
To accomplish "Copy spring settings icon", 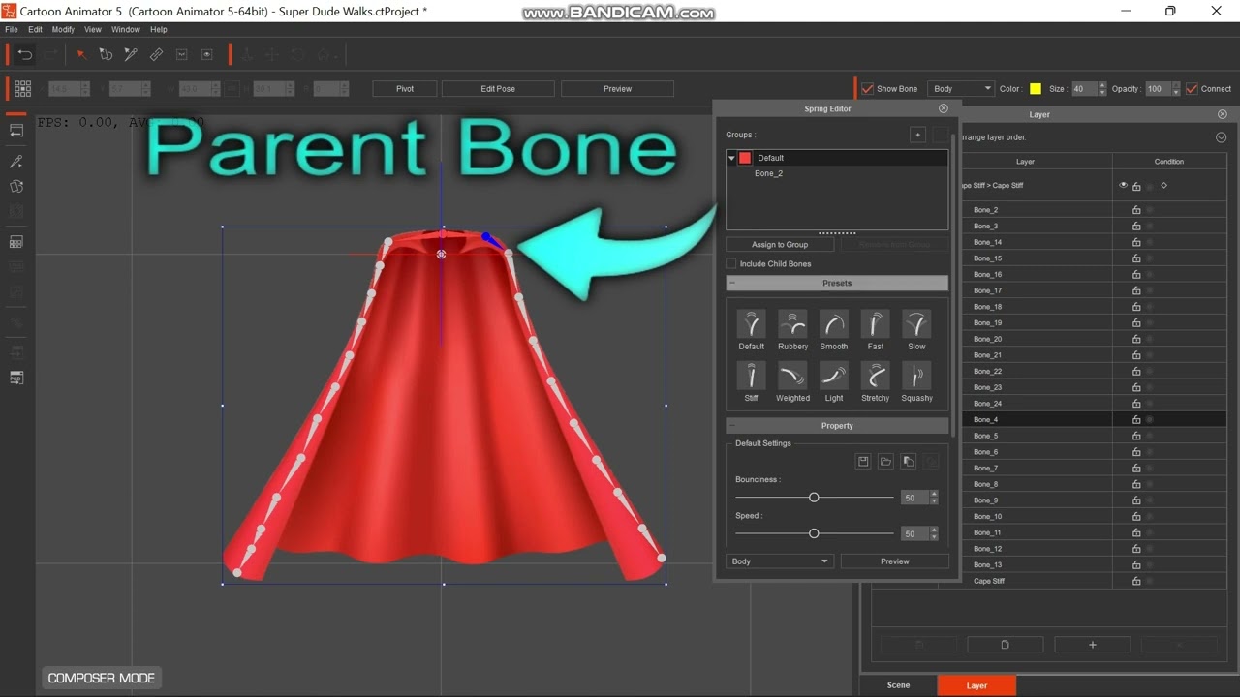I will 909,462.
